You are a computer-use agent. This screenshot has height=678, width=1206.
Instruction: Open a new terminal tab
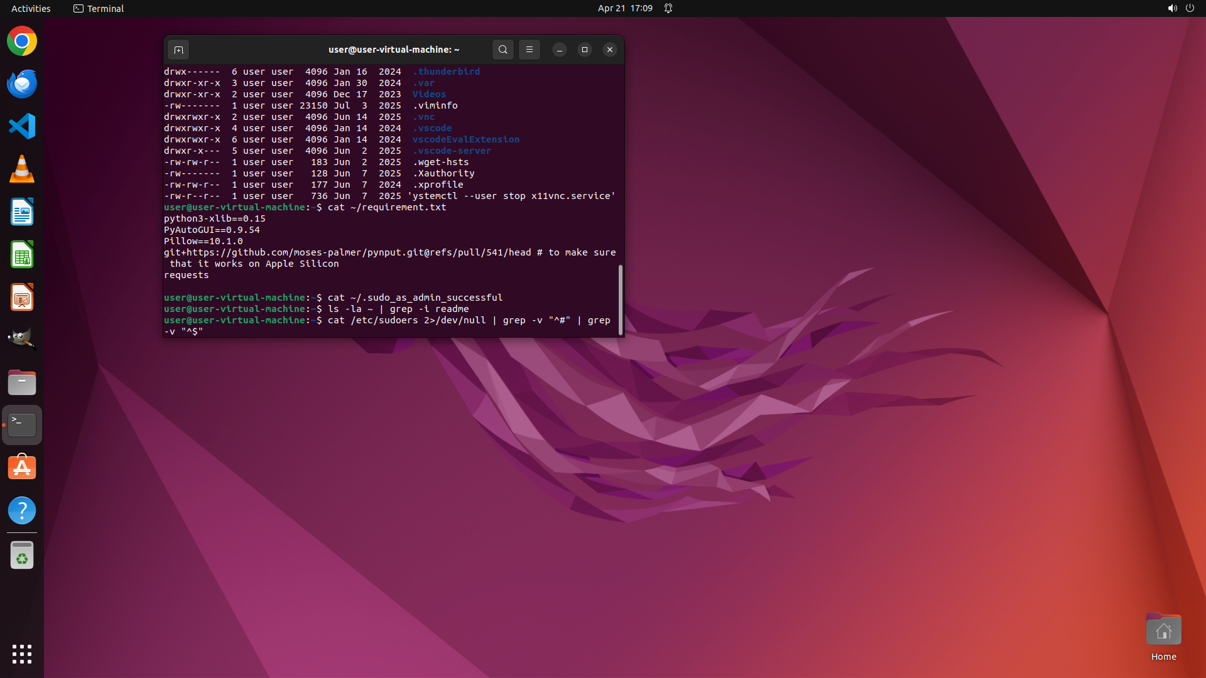178,50
